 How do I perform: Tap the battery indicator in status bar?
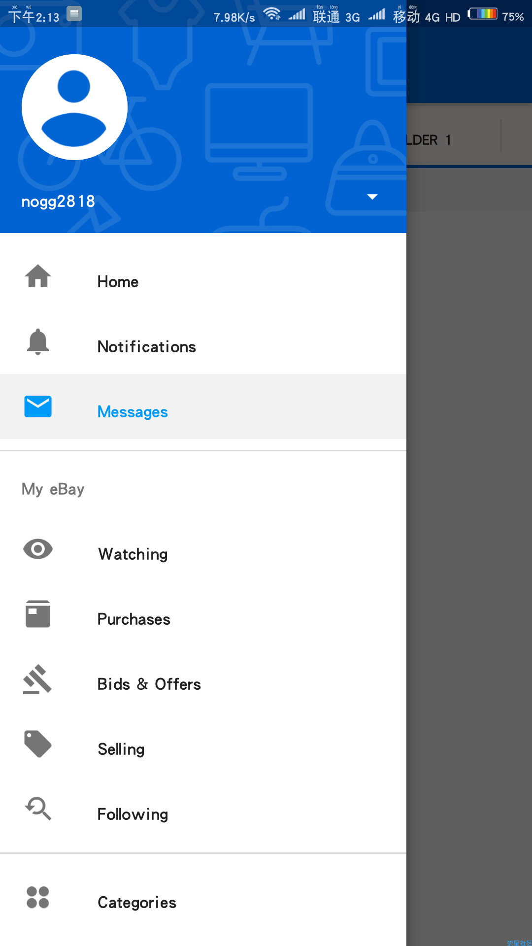click(x=483, y=14)
